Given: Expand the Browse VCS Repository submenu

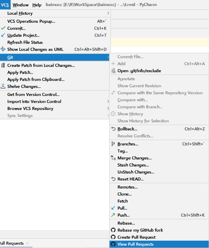Looking at the screenshot, I should pos(108,108).
